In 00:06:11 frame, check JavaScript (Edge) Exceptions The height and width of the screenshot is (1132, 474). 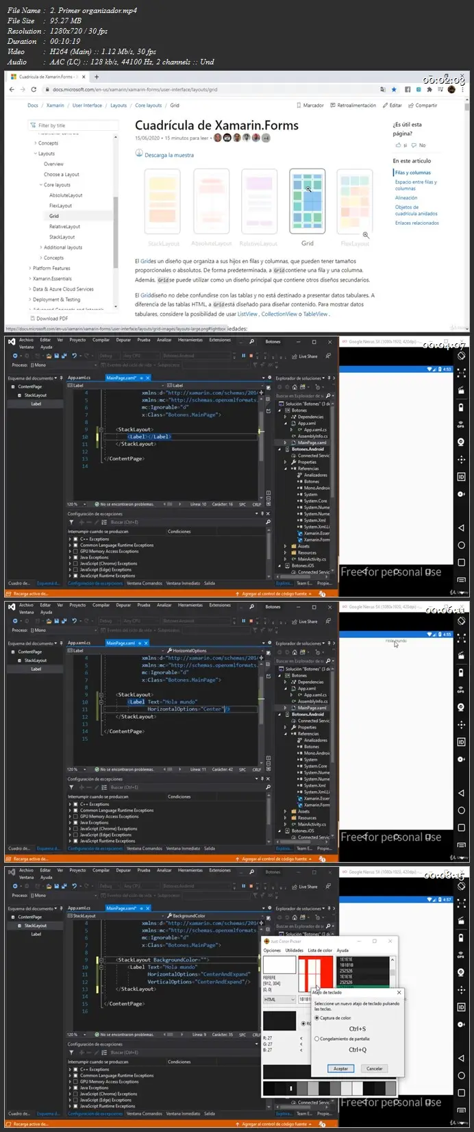(75, 835)
